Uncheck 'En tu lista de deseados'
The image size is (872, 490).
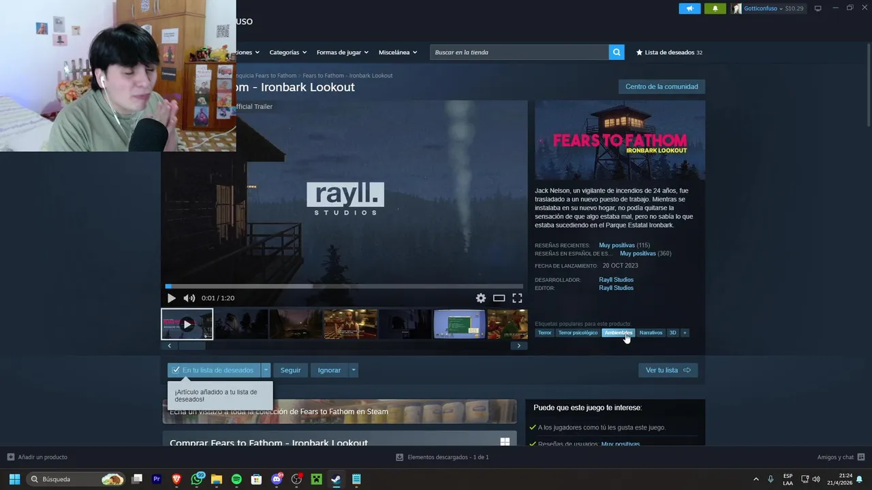pos(214,370)
